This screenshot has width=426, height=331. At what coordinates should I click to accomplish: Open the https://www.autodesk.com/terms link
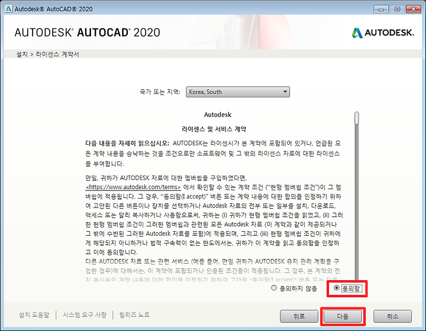pyautogui.click(x=133, y=187)
